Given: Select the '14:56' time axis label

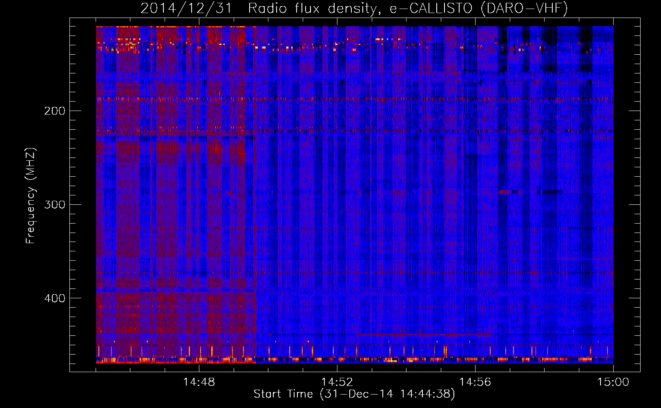Looking at the screenshot, I should point(475,382).
